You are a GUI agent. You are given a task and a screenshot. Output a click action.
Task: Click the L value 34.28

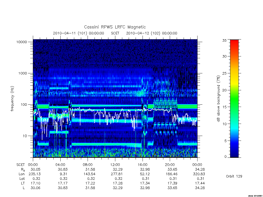coord(200,188)
